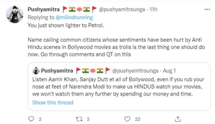
Task: Click the retweet count of 3
Action: pyautogui.click(x=88, y=119)
